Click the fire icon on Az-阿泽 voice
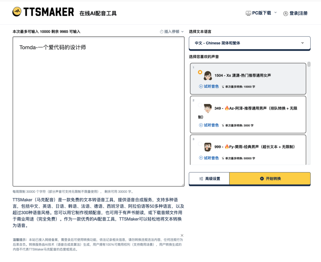Image resolution: width=321 pixels, height=262 pixels. click(227, 108)
